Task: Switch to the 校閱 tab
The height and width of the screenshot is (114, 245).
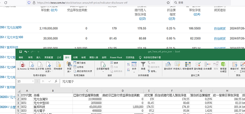Action: click(x=75, y=57)
